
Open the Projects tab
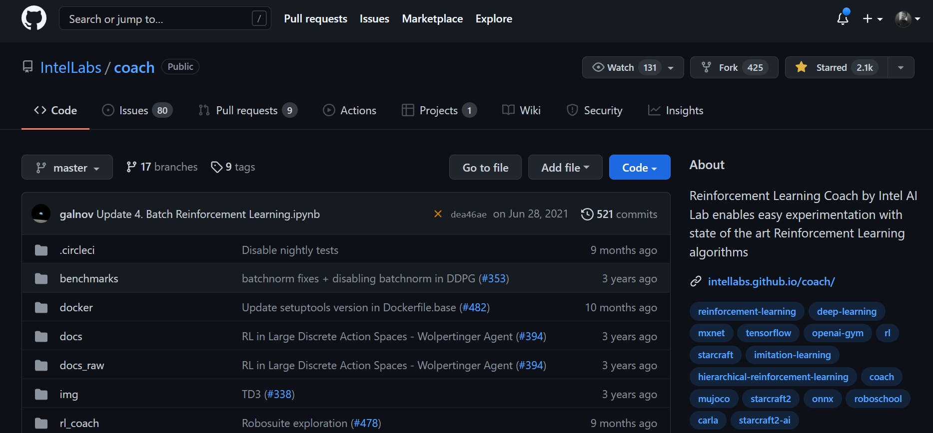[439, 110]
